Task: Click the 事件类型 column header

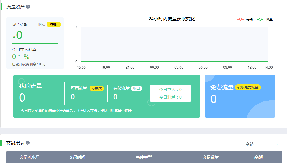Action: click(144, 157)
